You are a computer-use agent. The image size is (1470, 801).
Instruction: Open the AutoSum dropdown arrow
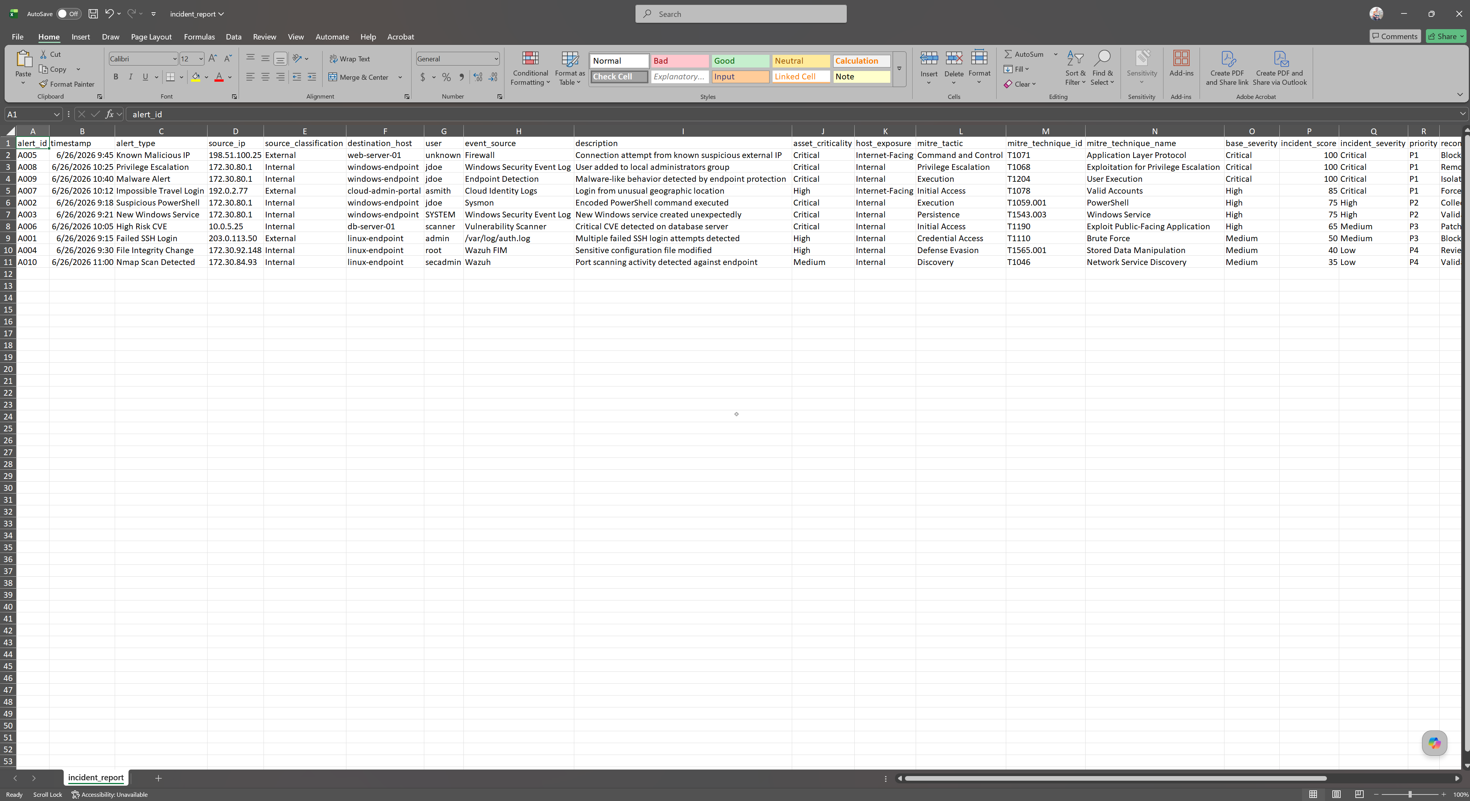point(1055,54)
